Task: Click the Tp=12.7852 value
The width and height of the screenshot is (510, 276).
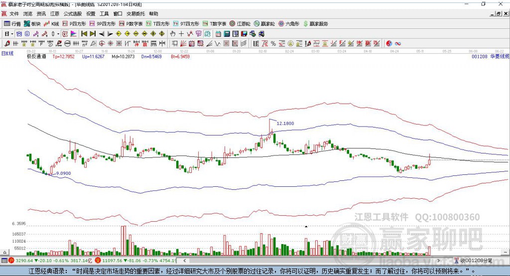Action: coord(63,56)
